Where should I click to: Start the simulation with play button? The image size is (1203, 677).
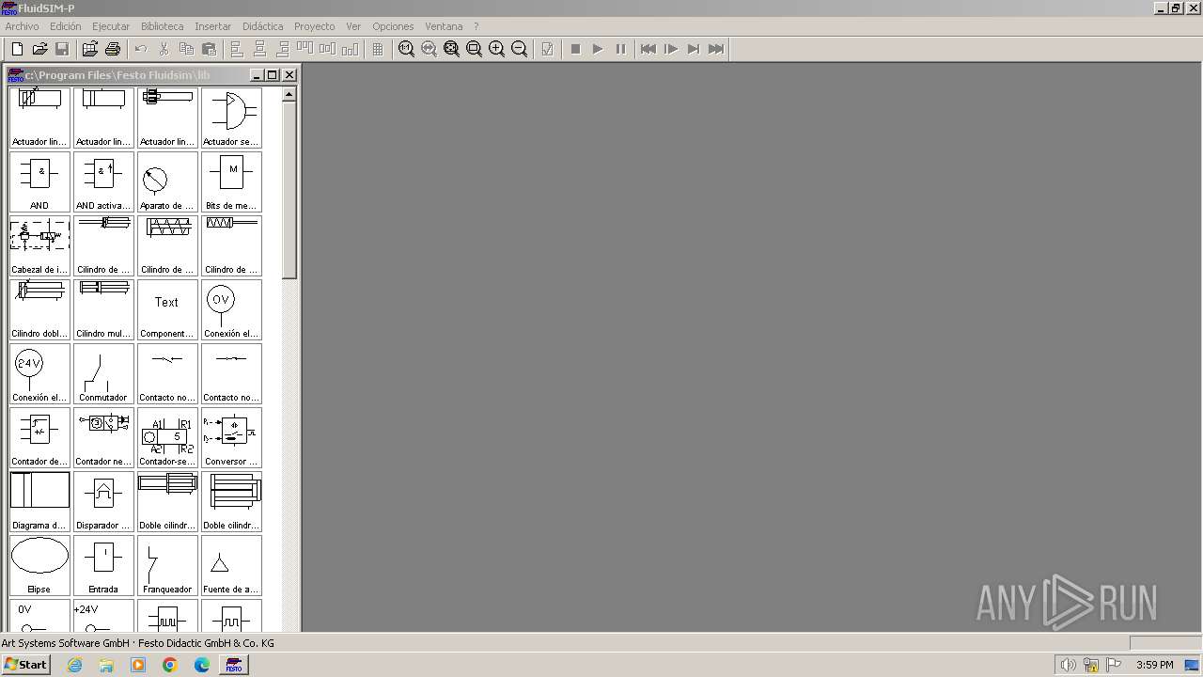click(x=598, y=49)
